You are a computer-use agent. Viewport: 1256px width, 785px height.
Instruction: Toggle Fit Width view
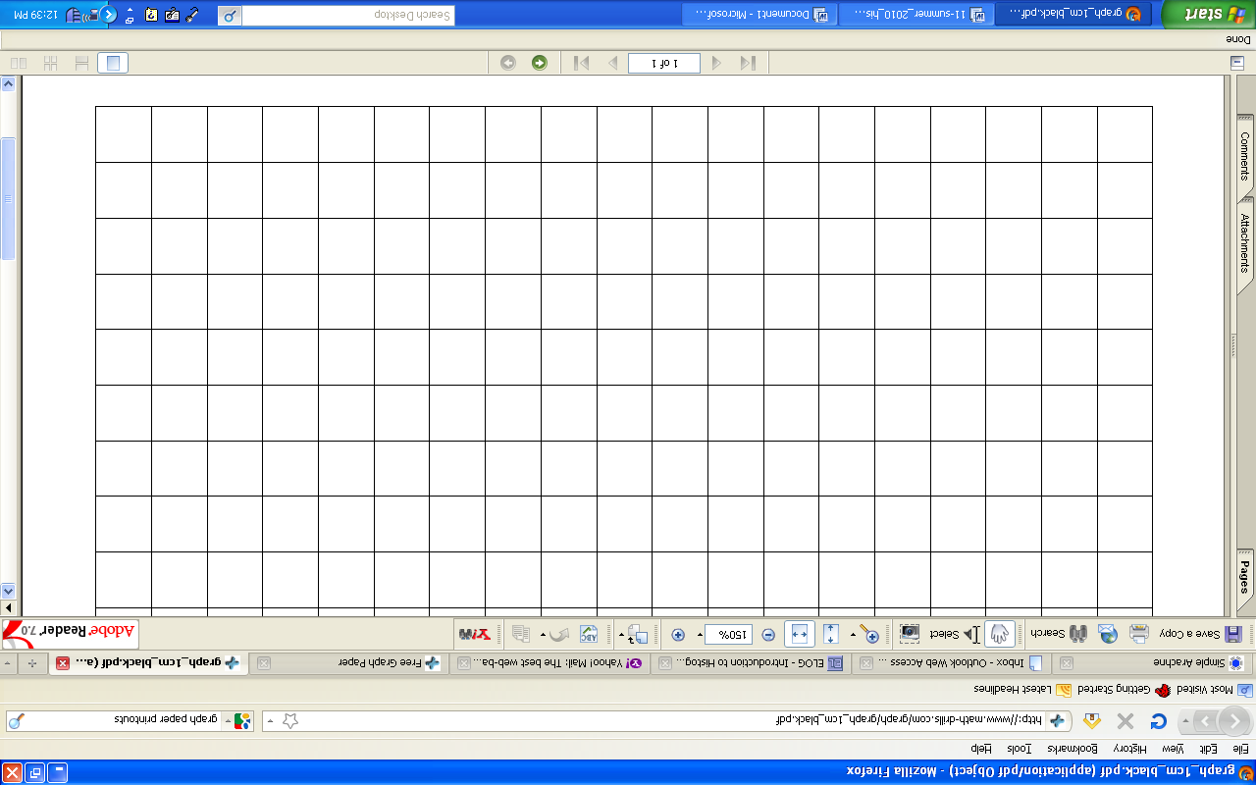click(x=799, y=634)
